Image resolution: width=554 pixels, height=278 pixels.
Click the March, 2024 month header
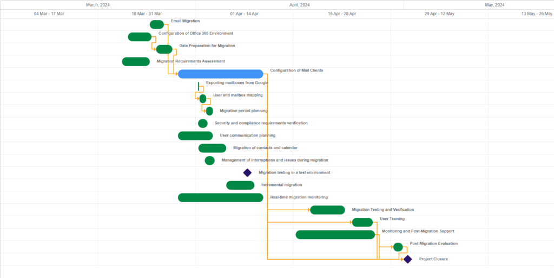coord(98,5)
